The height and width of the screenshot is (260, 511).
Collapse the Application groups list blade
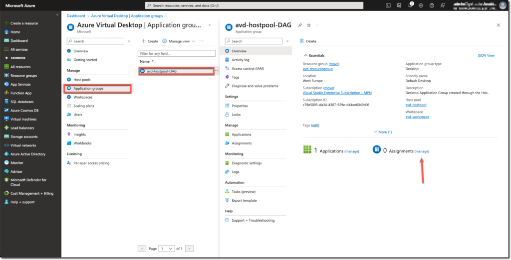(210, 25)
